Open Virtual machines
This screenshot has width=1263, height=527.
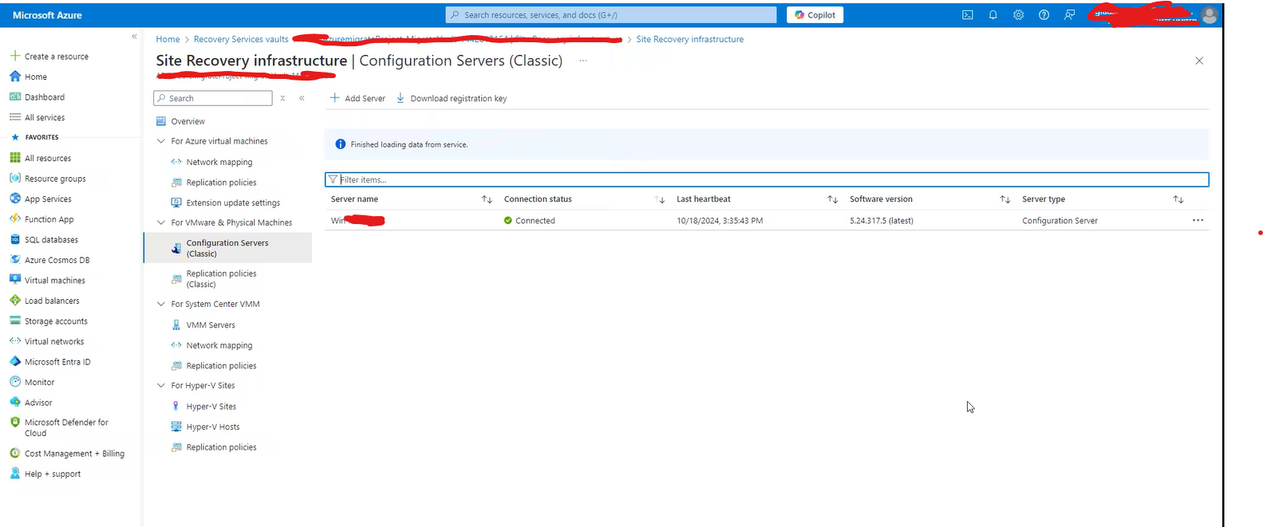47,281
